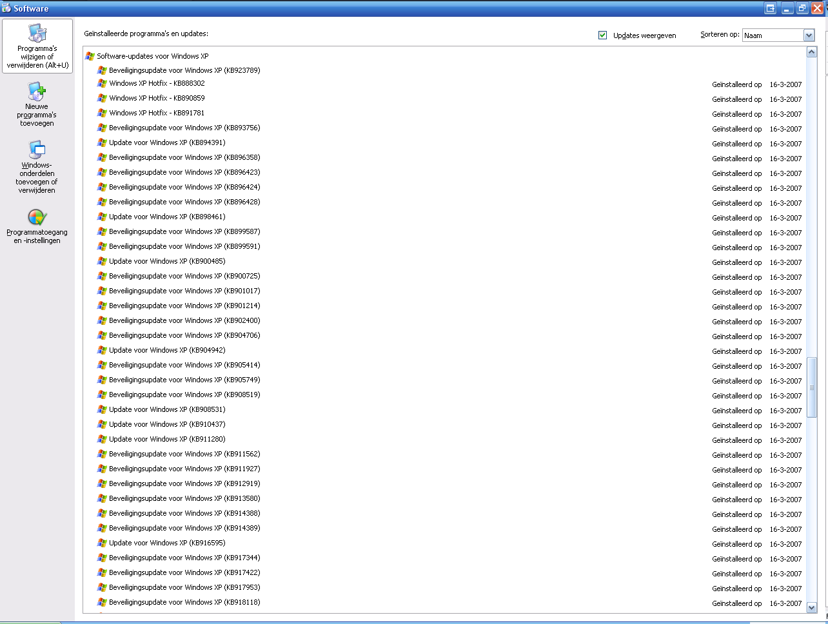
Task: Open Nieuwe programma's toevoegen
Action: click(37, 104)
